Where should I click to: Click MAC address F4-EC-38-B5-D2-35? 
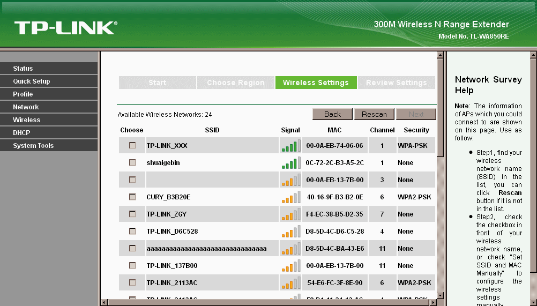(x=334, y=214)
